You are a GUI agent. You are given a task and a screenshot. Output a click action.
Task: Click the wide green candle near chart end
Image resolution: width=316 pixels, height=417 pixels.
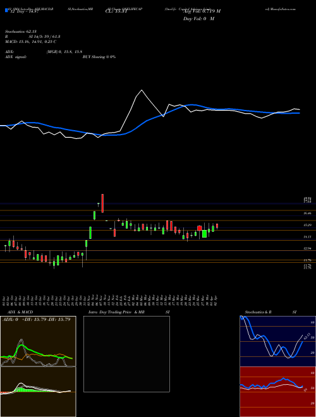(204, 234)
